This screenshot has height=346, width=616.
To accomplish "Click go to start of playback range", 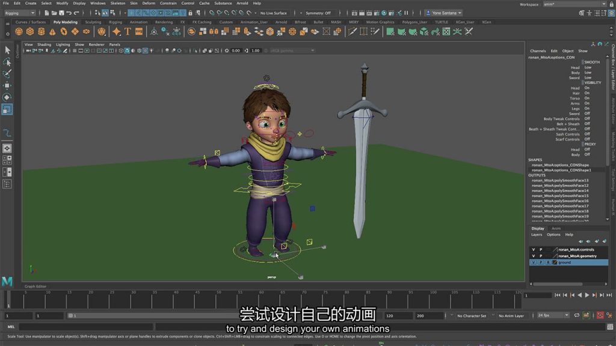I will (558, 296).
